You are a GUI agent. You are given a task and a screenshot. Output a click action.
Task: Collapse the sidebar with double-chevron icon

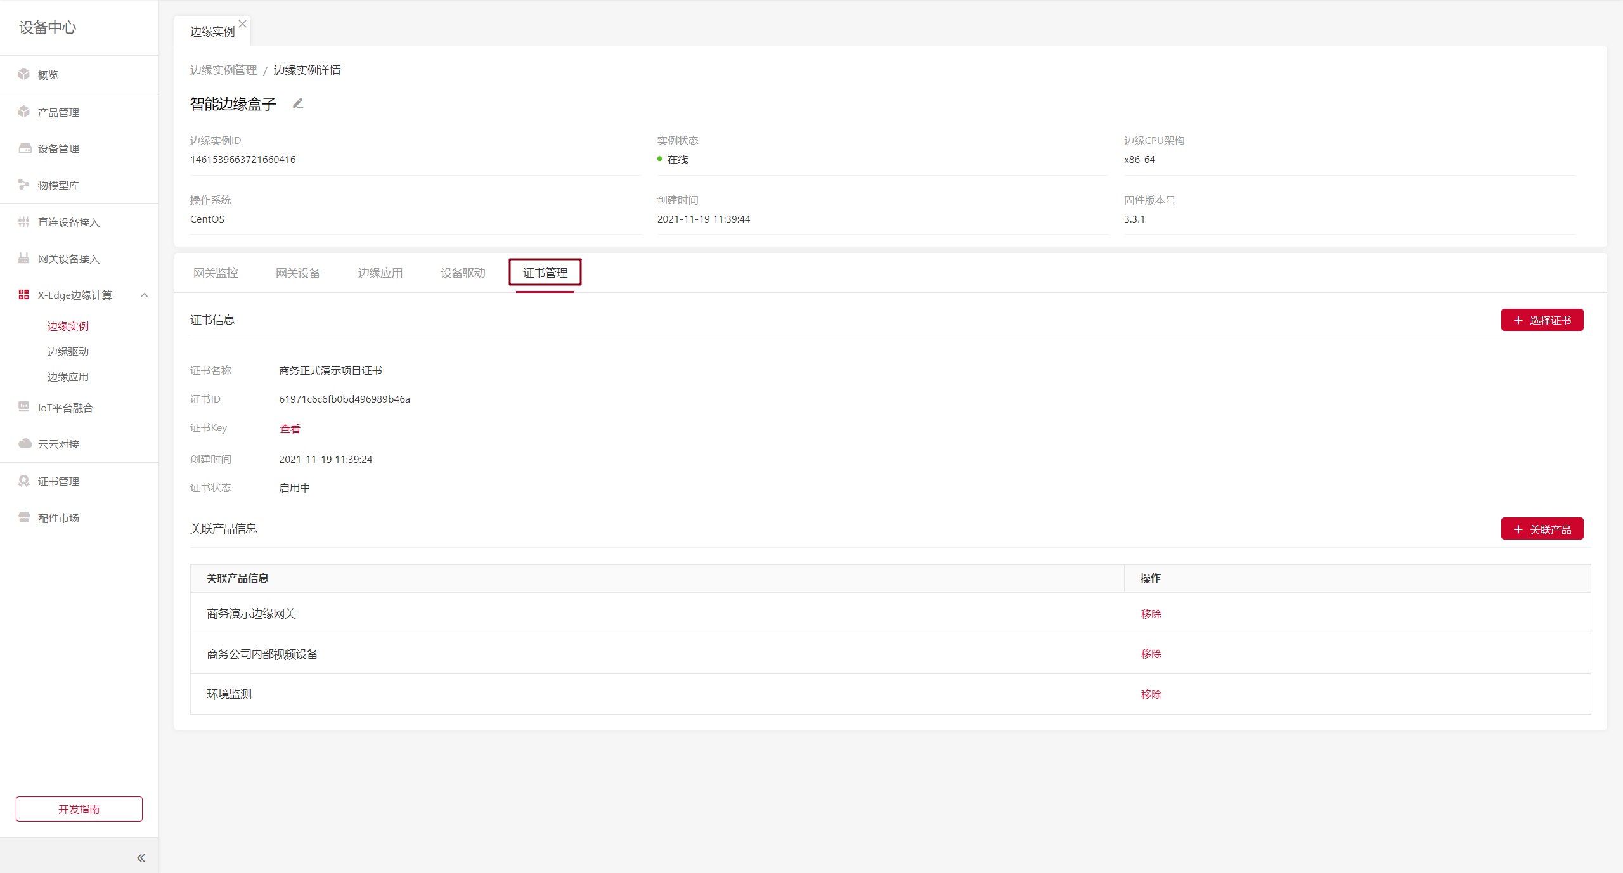(x=141, y=858)
